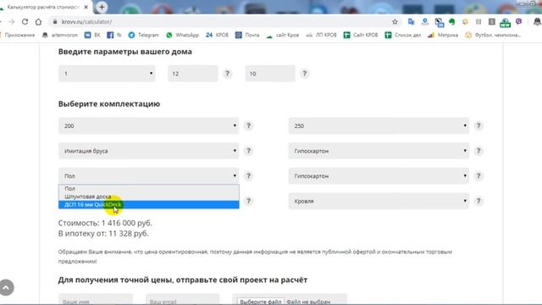Open the Facebook fb bookmark
Image resolution: width=542 pixels, height=305 pixels.
pyautogui.click(x=114, y=35)
